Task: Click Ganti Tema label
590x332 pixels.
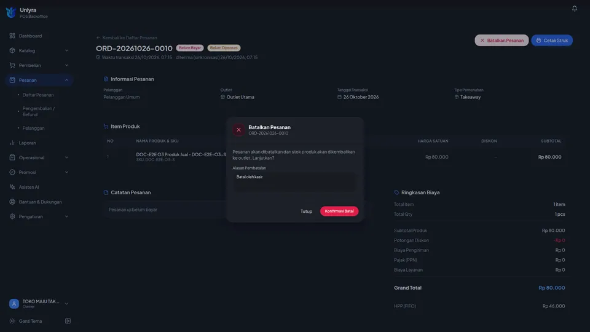Action: 31,321
